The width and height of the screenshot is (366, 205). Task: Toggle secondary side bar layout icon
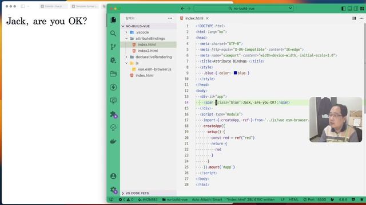[356, 9]
